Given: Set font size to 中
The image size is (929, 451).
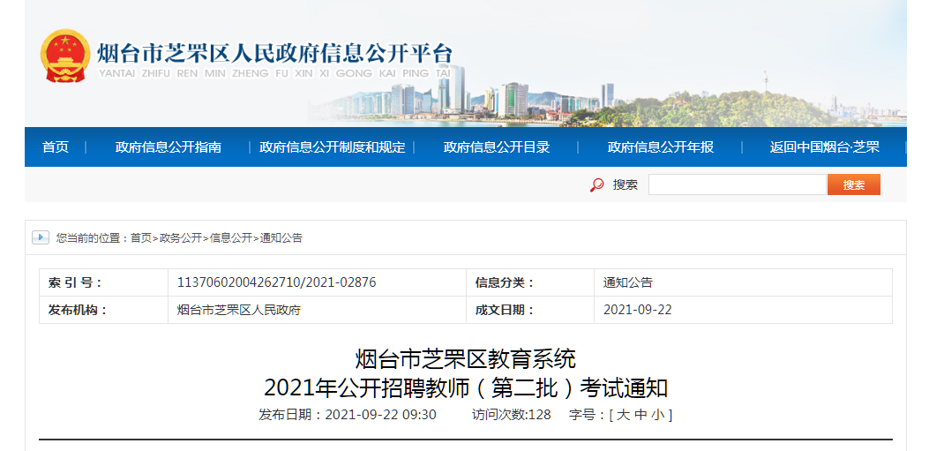Looking at the screenshot, I should pos(641,415).
